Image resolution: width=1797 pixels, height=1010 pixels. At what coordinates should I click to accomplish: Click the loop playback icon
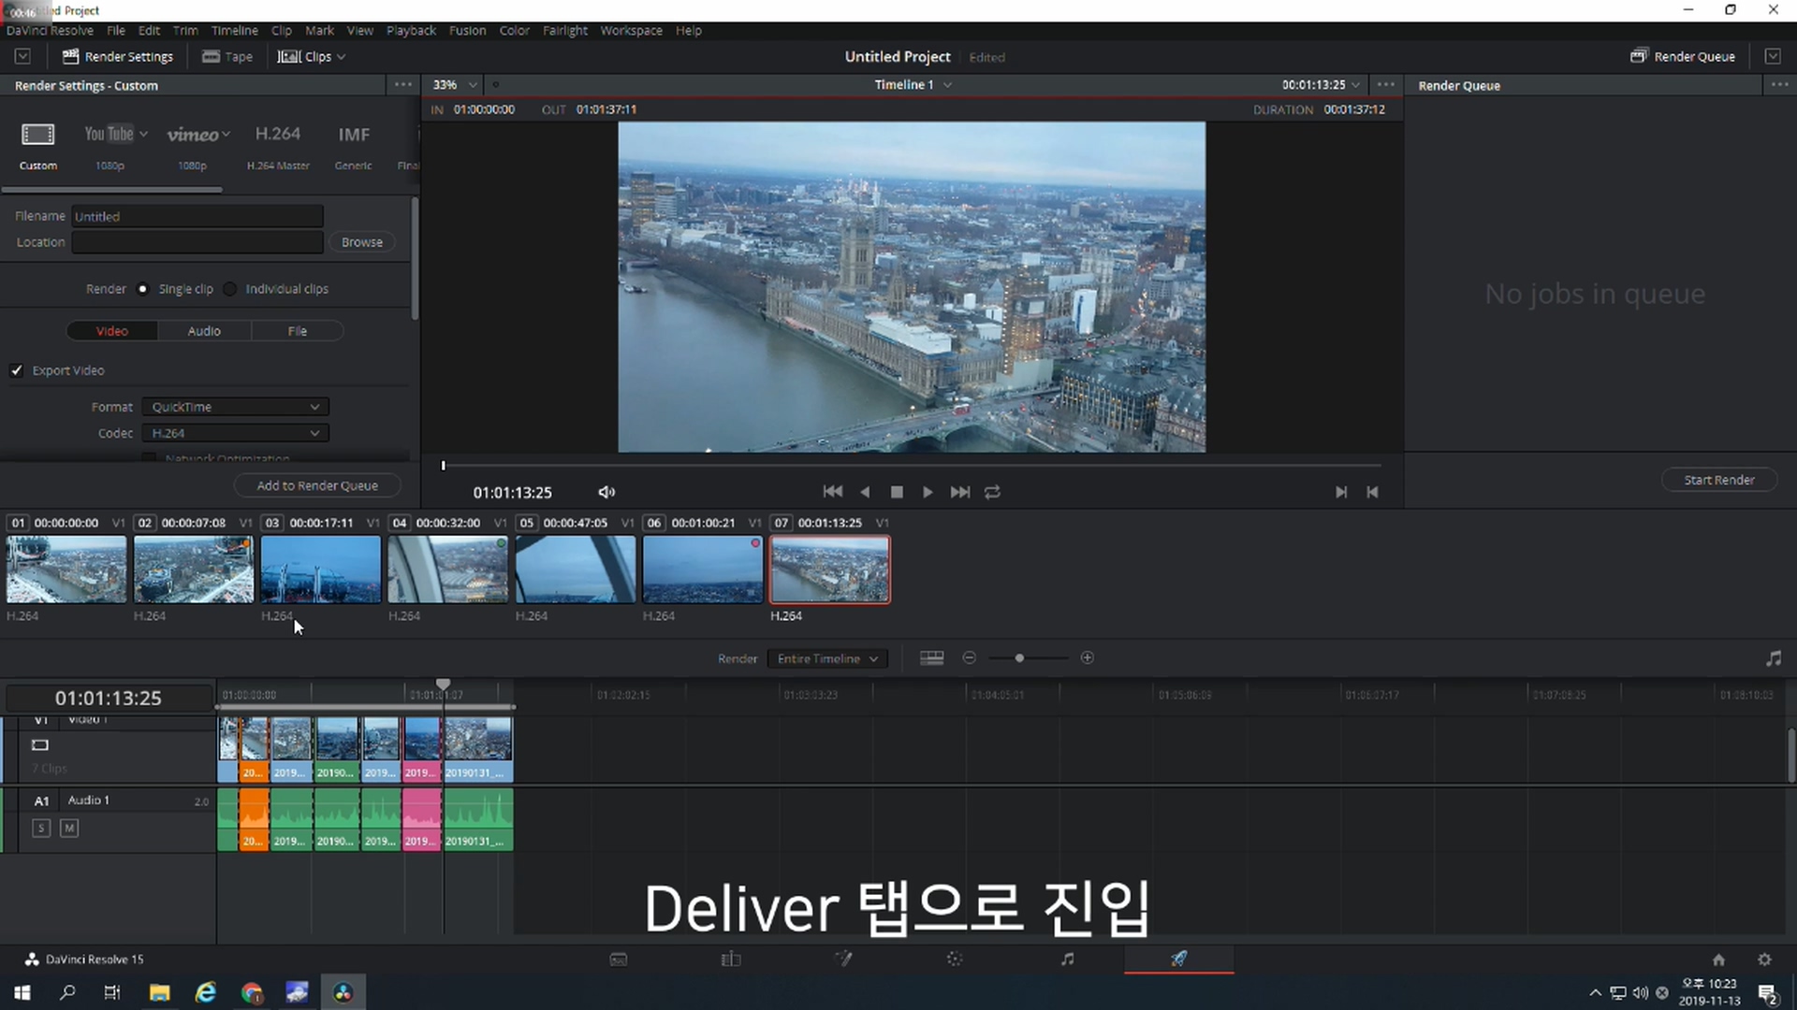(993, 492)
